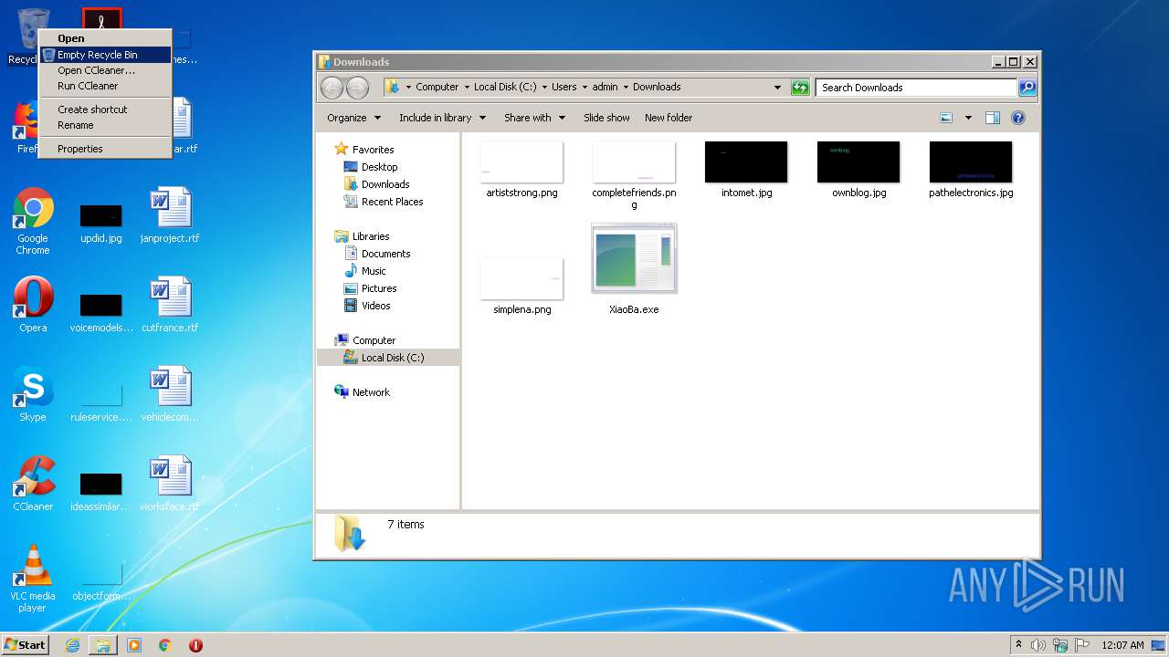Select Recent Places in navigation pane
The height and width of the screenshot is (657, 1169).
click(x=392, y=202)
